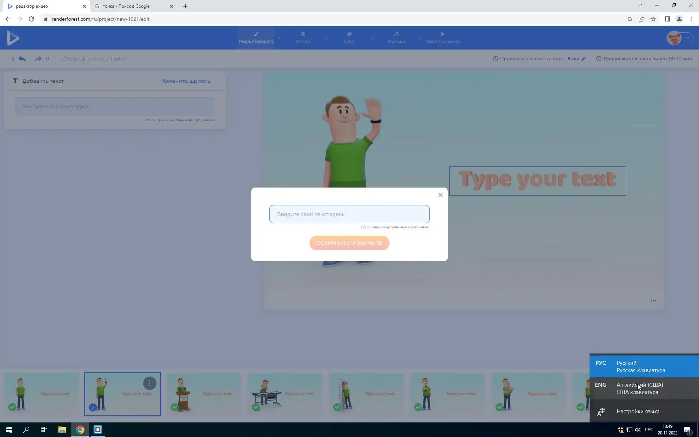This screenshot has width=699, height=437.
Task: Focus the dialog text input field
Action: point(349,214)
